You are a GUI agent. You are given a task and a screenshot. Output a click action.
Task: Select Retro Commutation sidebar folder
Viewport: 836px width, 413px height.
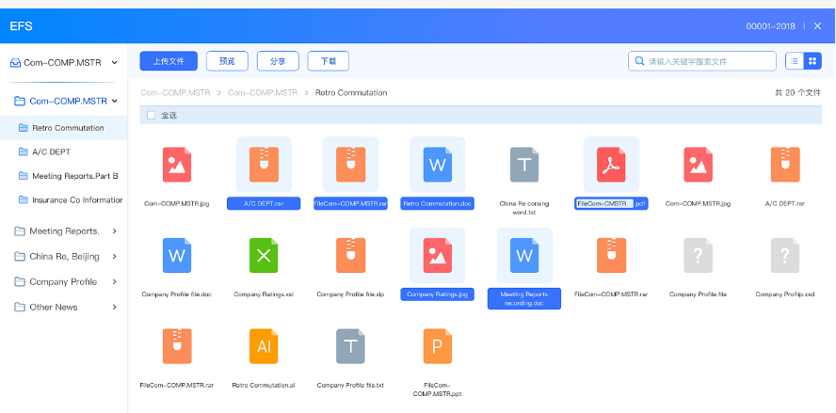point(68,127)
